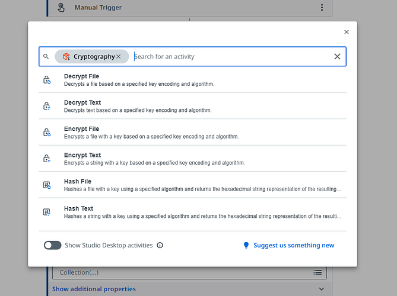This screenshot has width=397, height=296.
Task: Open info about Studio Desktop activities
Action: (160, 245)
